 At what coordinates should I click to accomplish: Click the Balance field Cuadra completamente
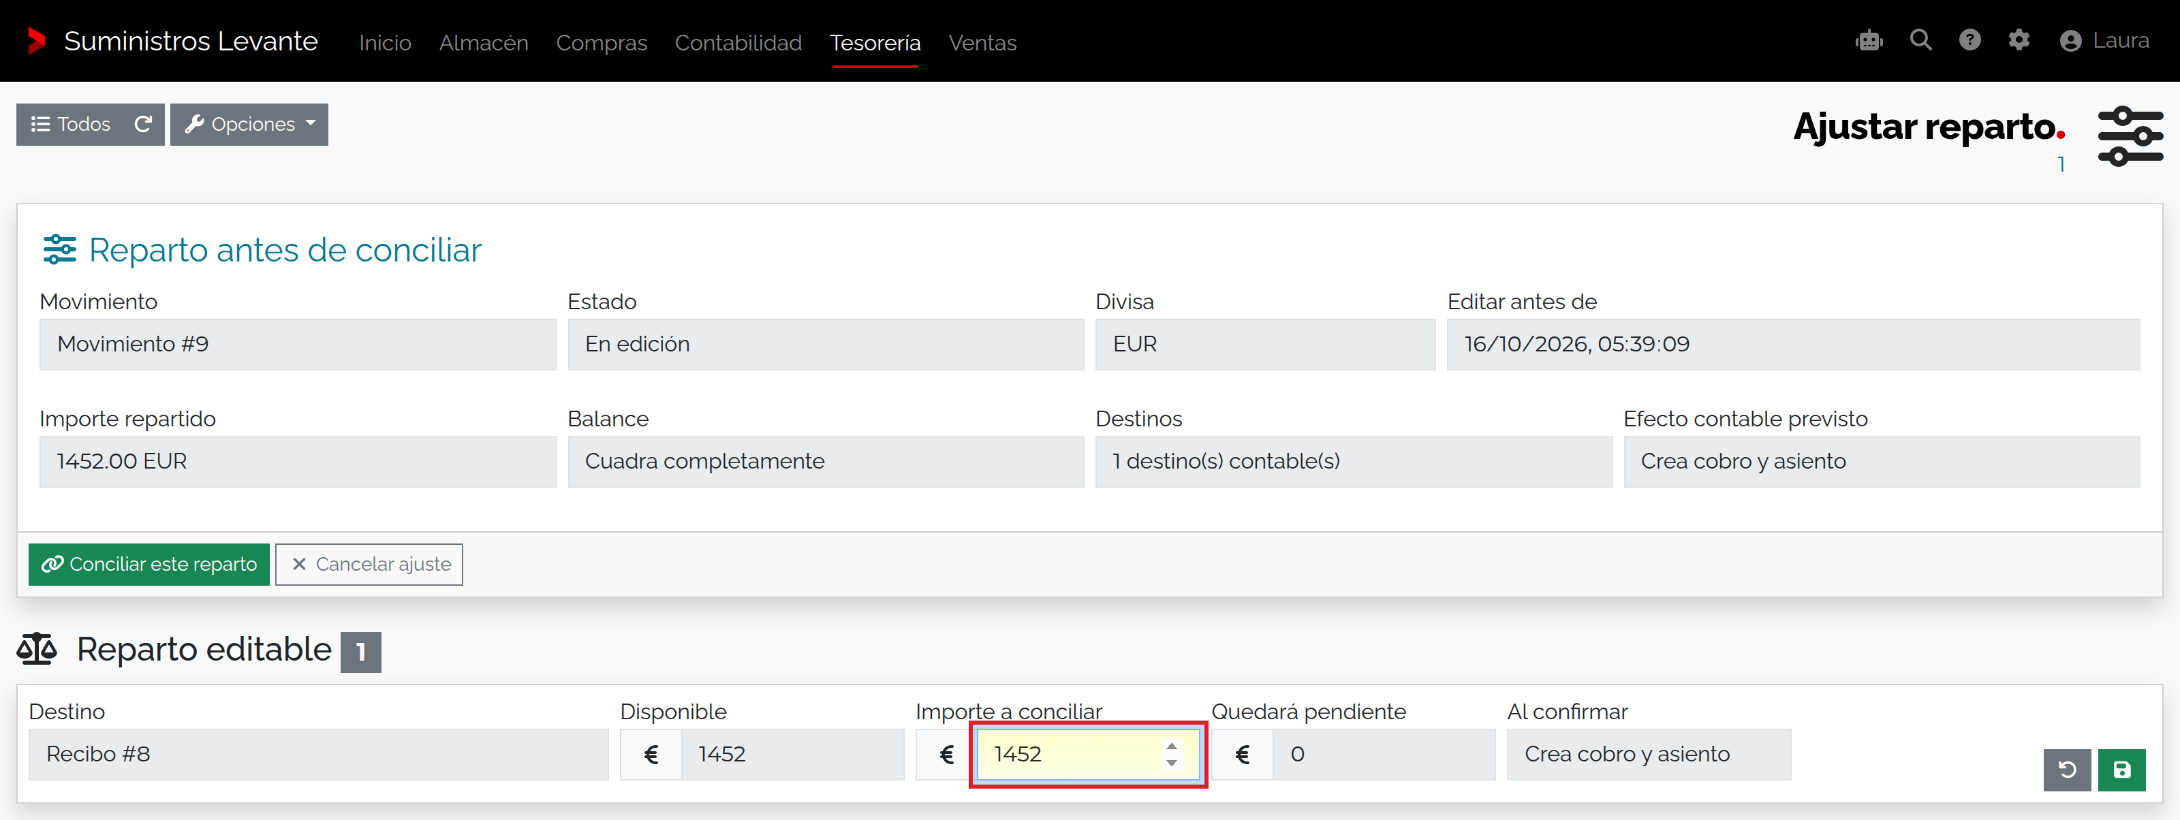click(825, 461)
